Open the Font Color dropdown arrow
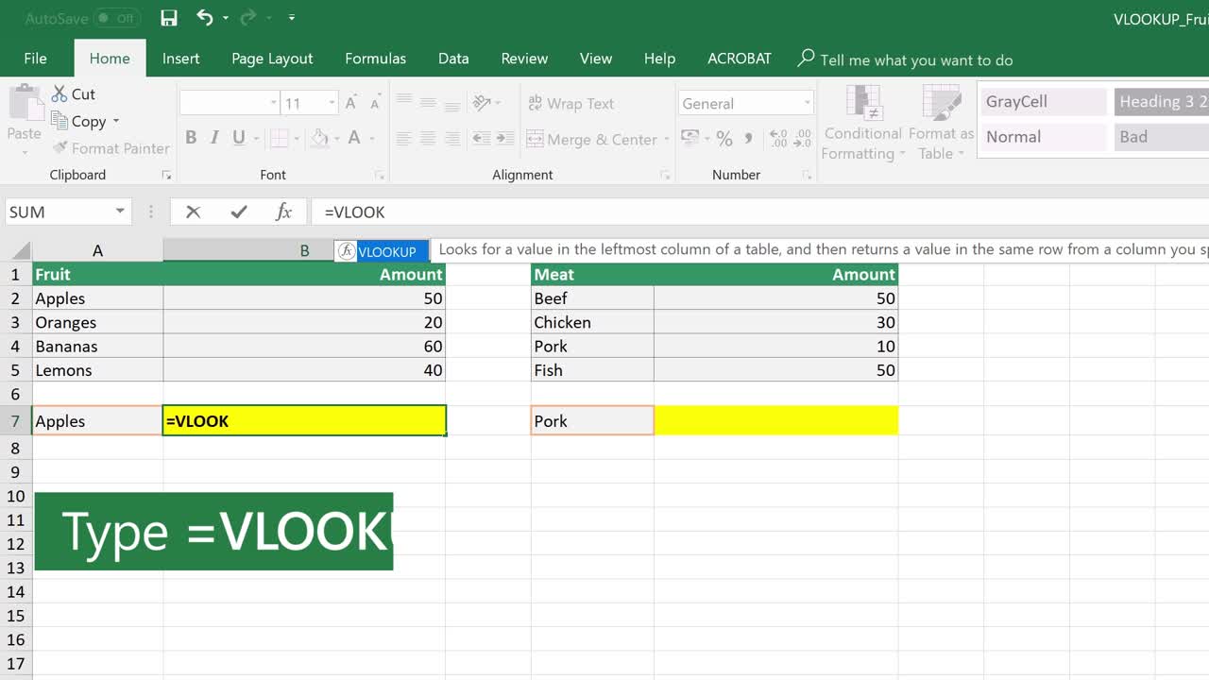 tap(374, 139)
